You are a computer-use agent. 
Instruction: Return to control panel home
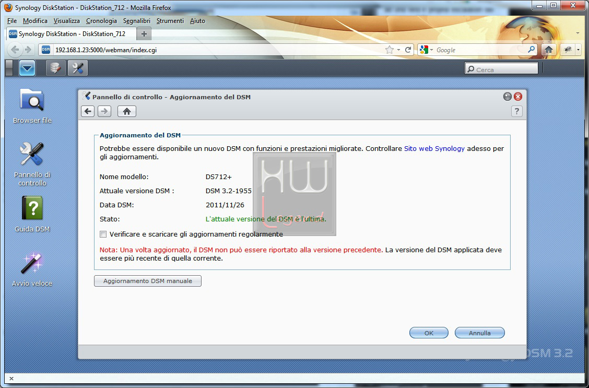click(x=127, y=111)
